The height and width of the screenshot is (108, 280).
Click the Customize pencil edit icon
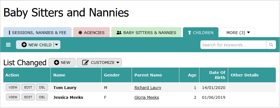tap(86, 63)
